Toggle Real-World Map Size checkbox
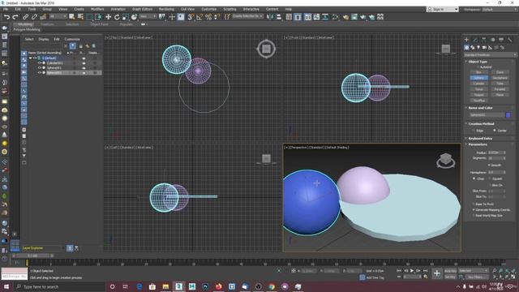 [x=474, y=216]
